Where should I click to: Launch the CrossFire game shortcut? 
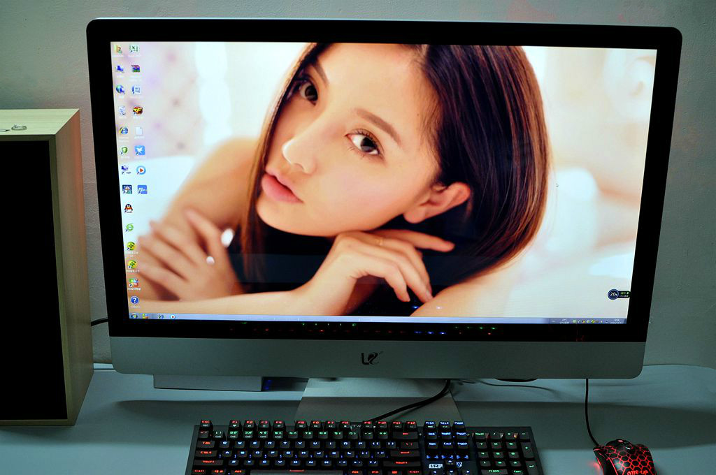pyautogui.click(x=138, y=110)
